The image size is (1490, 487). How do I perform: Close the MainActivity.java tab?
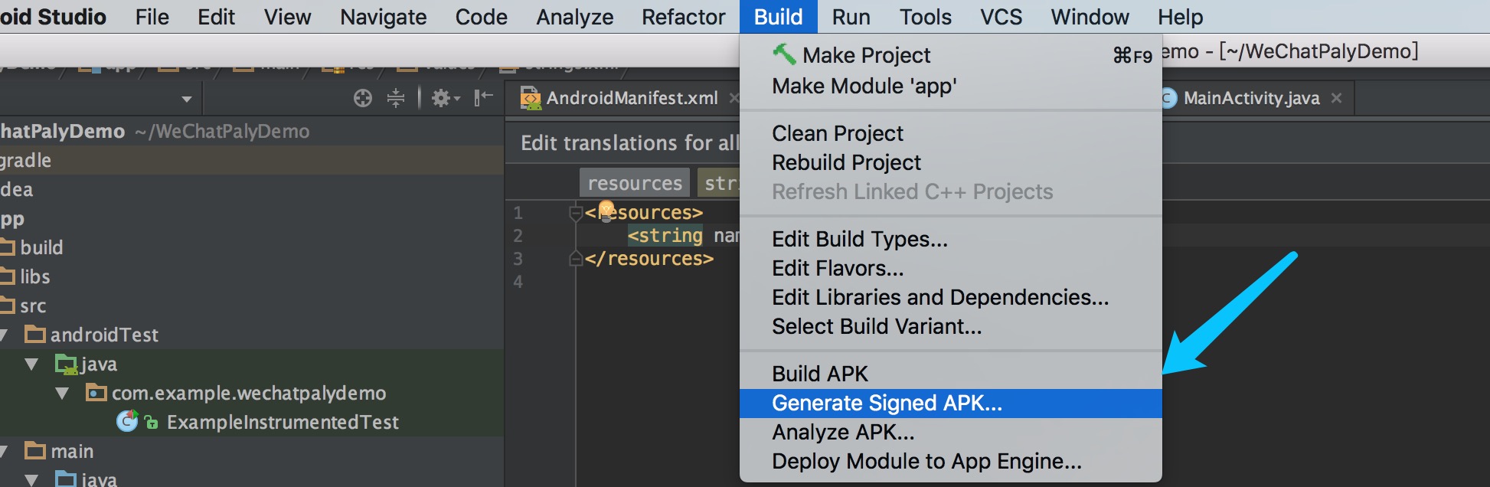(x=1337, y=98)
